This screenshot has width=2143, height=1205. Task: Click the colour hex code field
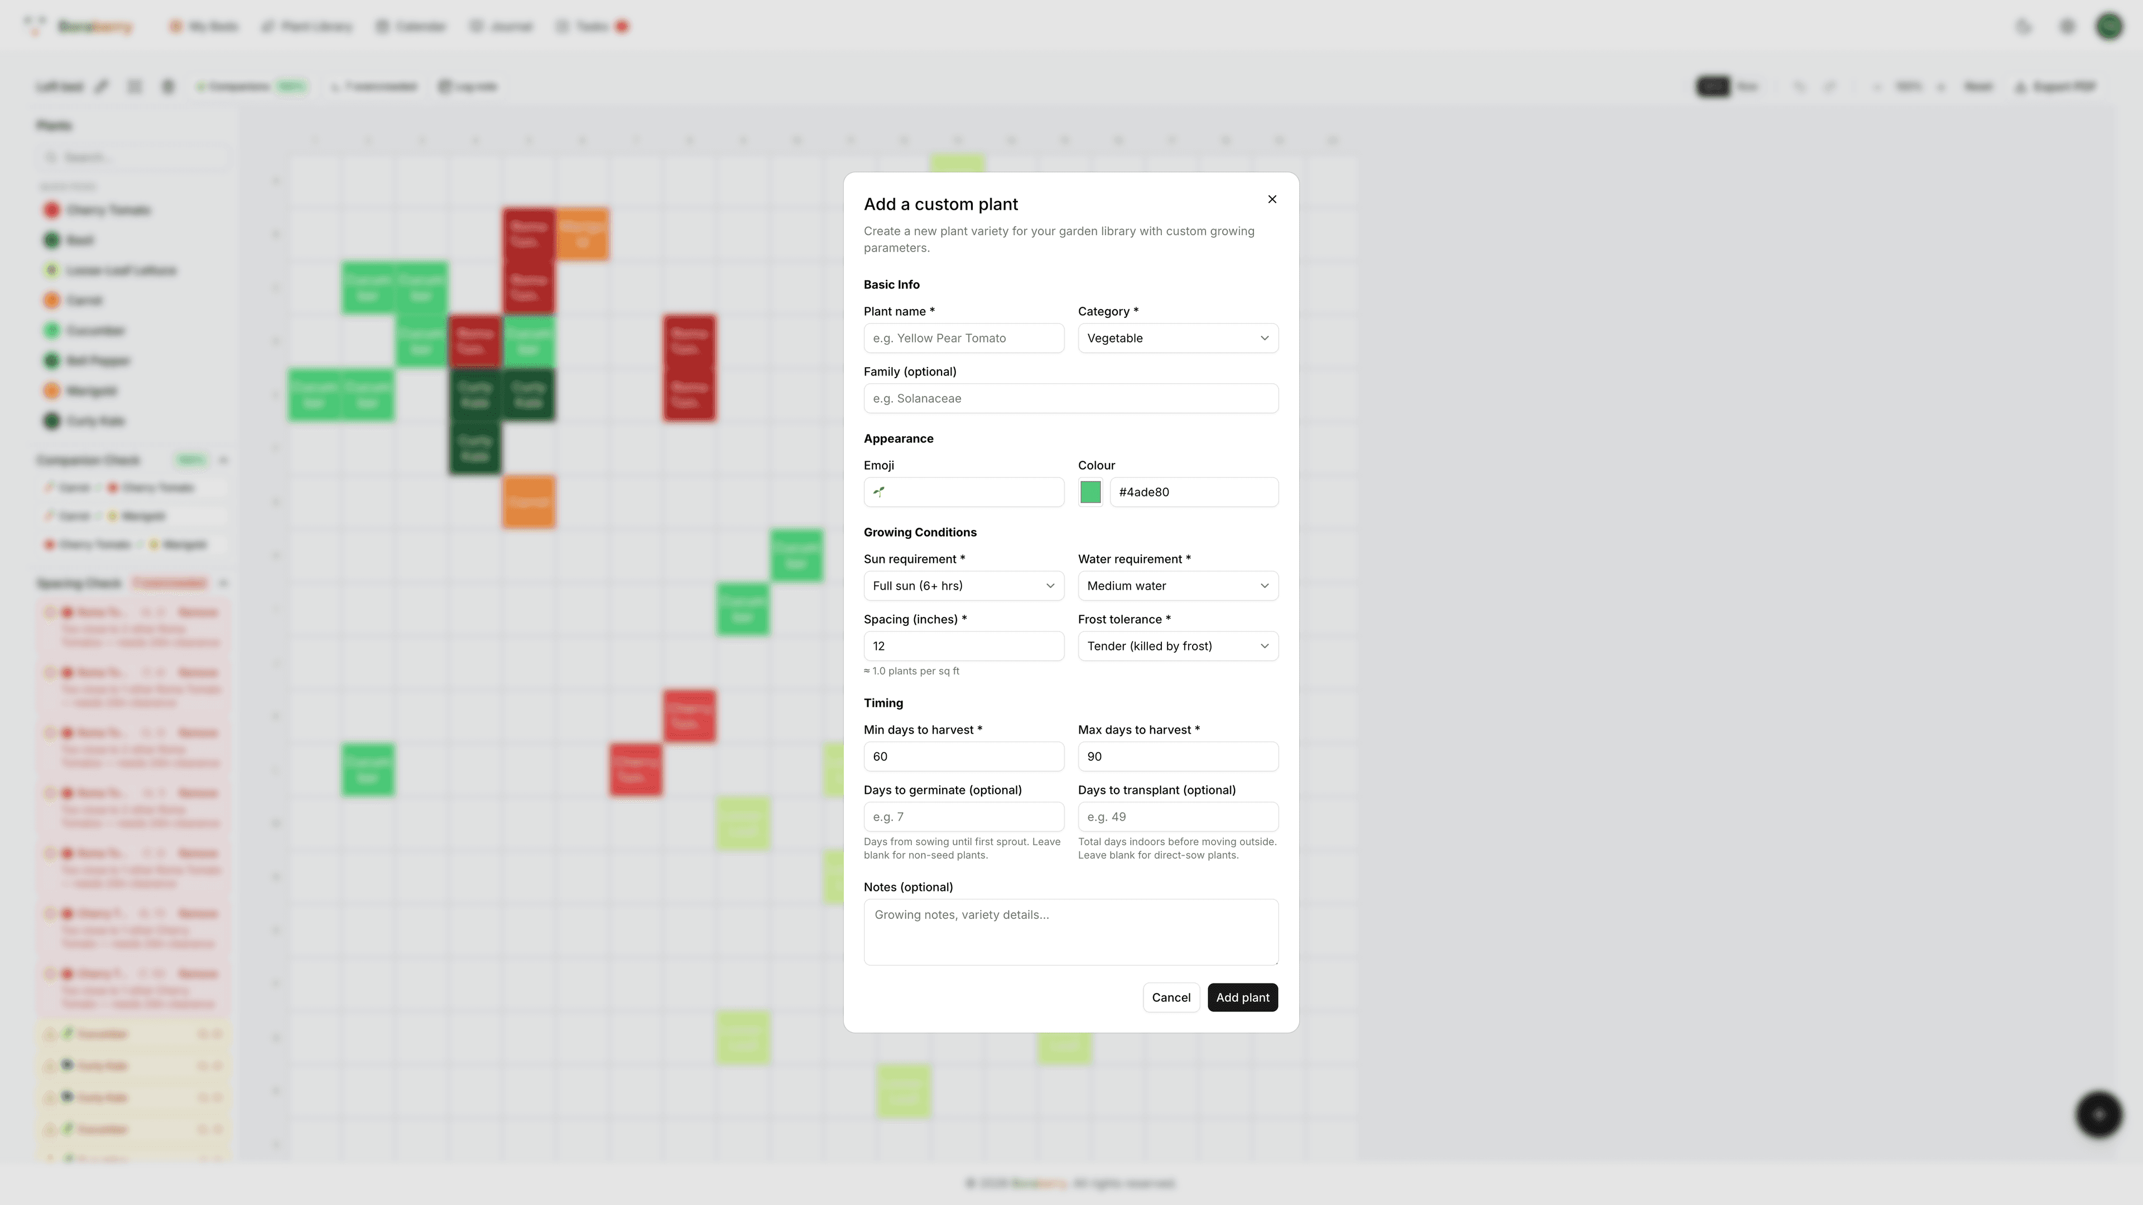[1194, 491]
